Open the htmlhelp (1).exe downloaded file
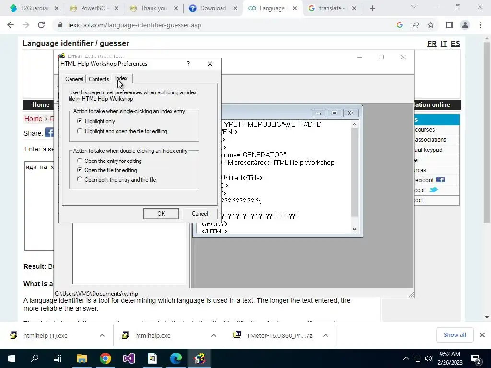The height and width of the screenshot is (368, 491). tap(46, 335)
